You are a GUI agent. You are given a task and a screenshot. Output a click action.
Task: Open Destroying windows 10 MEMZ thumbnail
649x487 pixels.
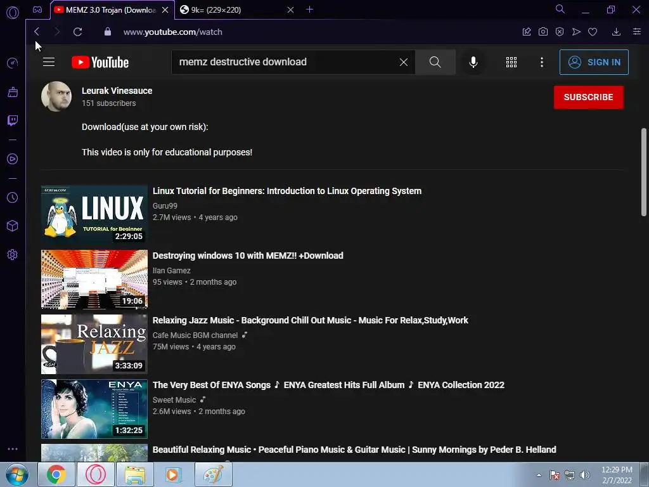click(94, 279)
